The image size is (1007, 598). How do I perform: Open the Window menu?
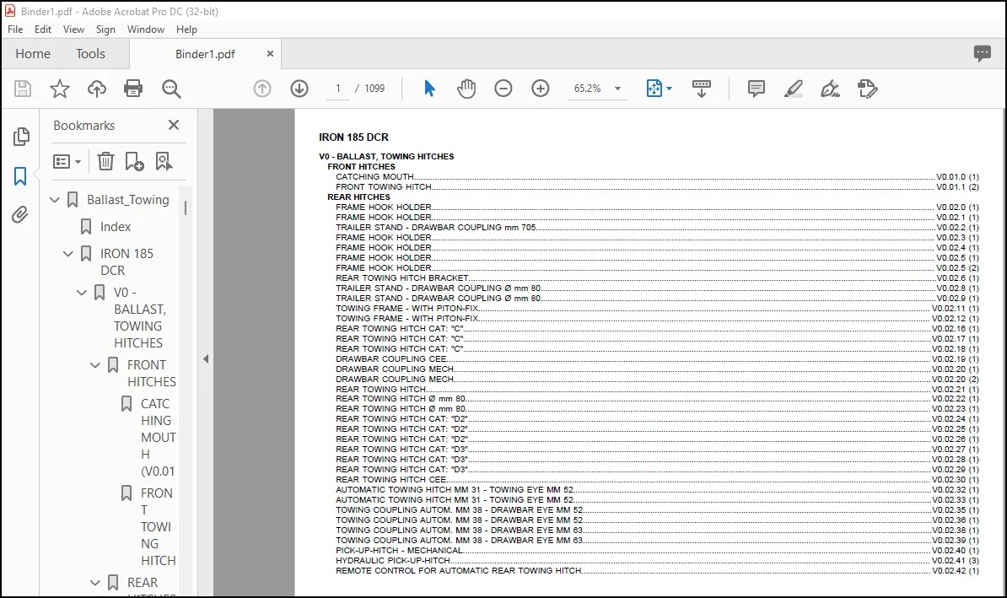[146, 30]
